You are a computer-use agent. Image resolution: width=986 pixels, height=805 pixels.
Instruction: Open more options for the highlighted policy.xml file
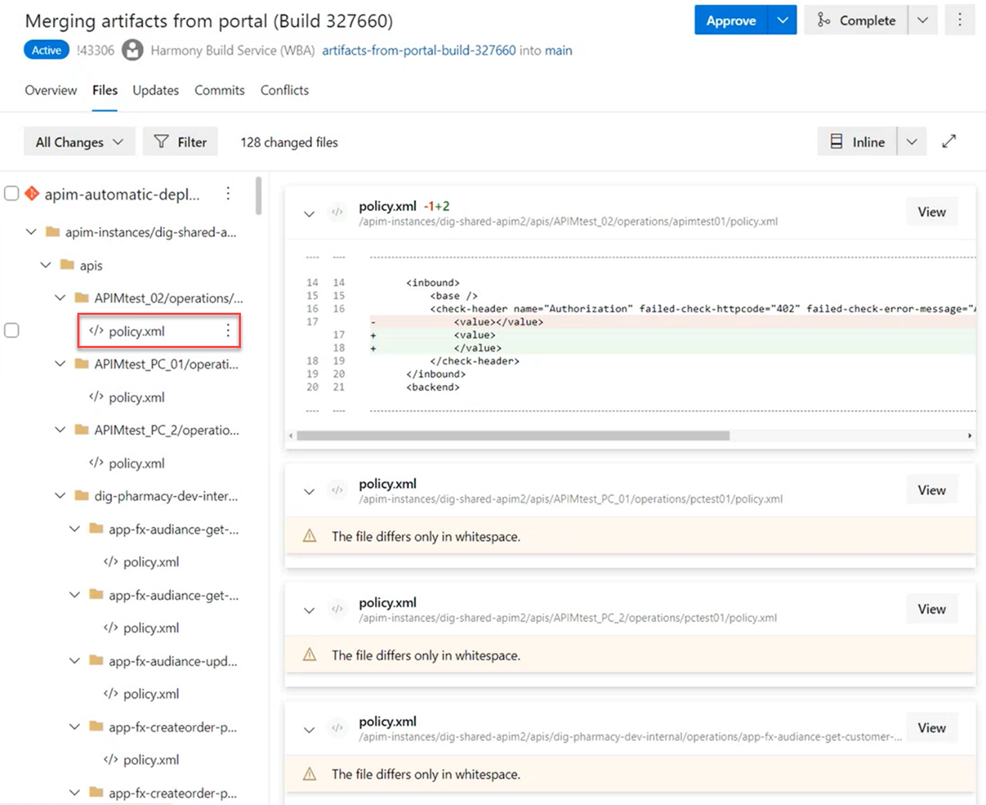pyautogui.click(x=228, y=331)
